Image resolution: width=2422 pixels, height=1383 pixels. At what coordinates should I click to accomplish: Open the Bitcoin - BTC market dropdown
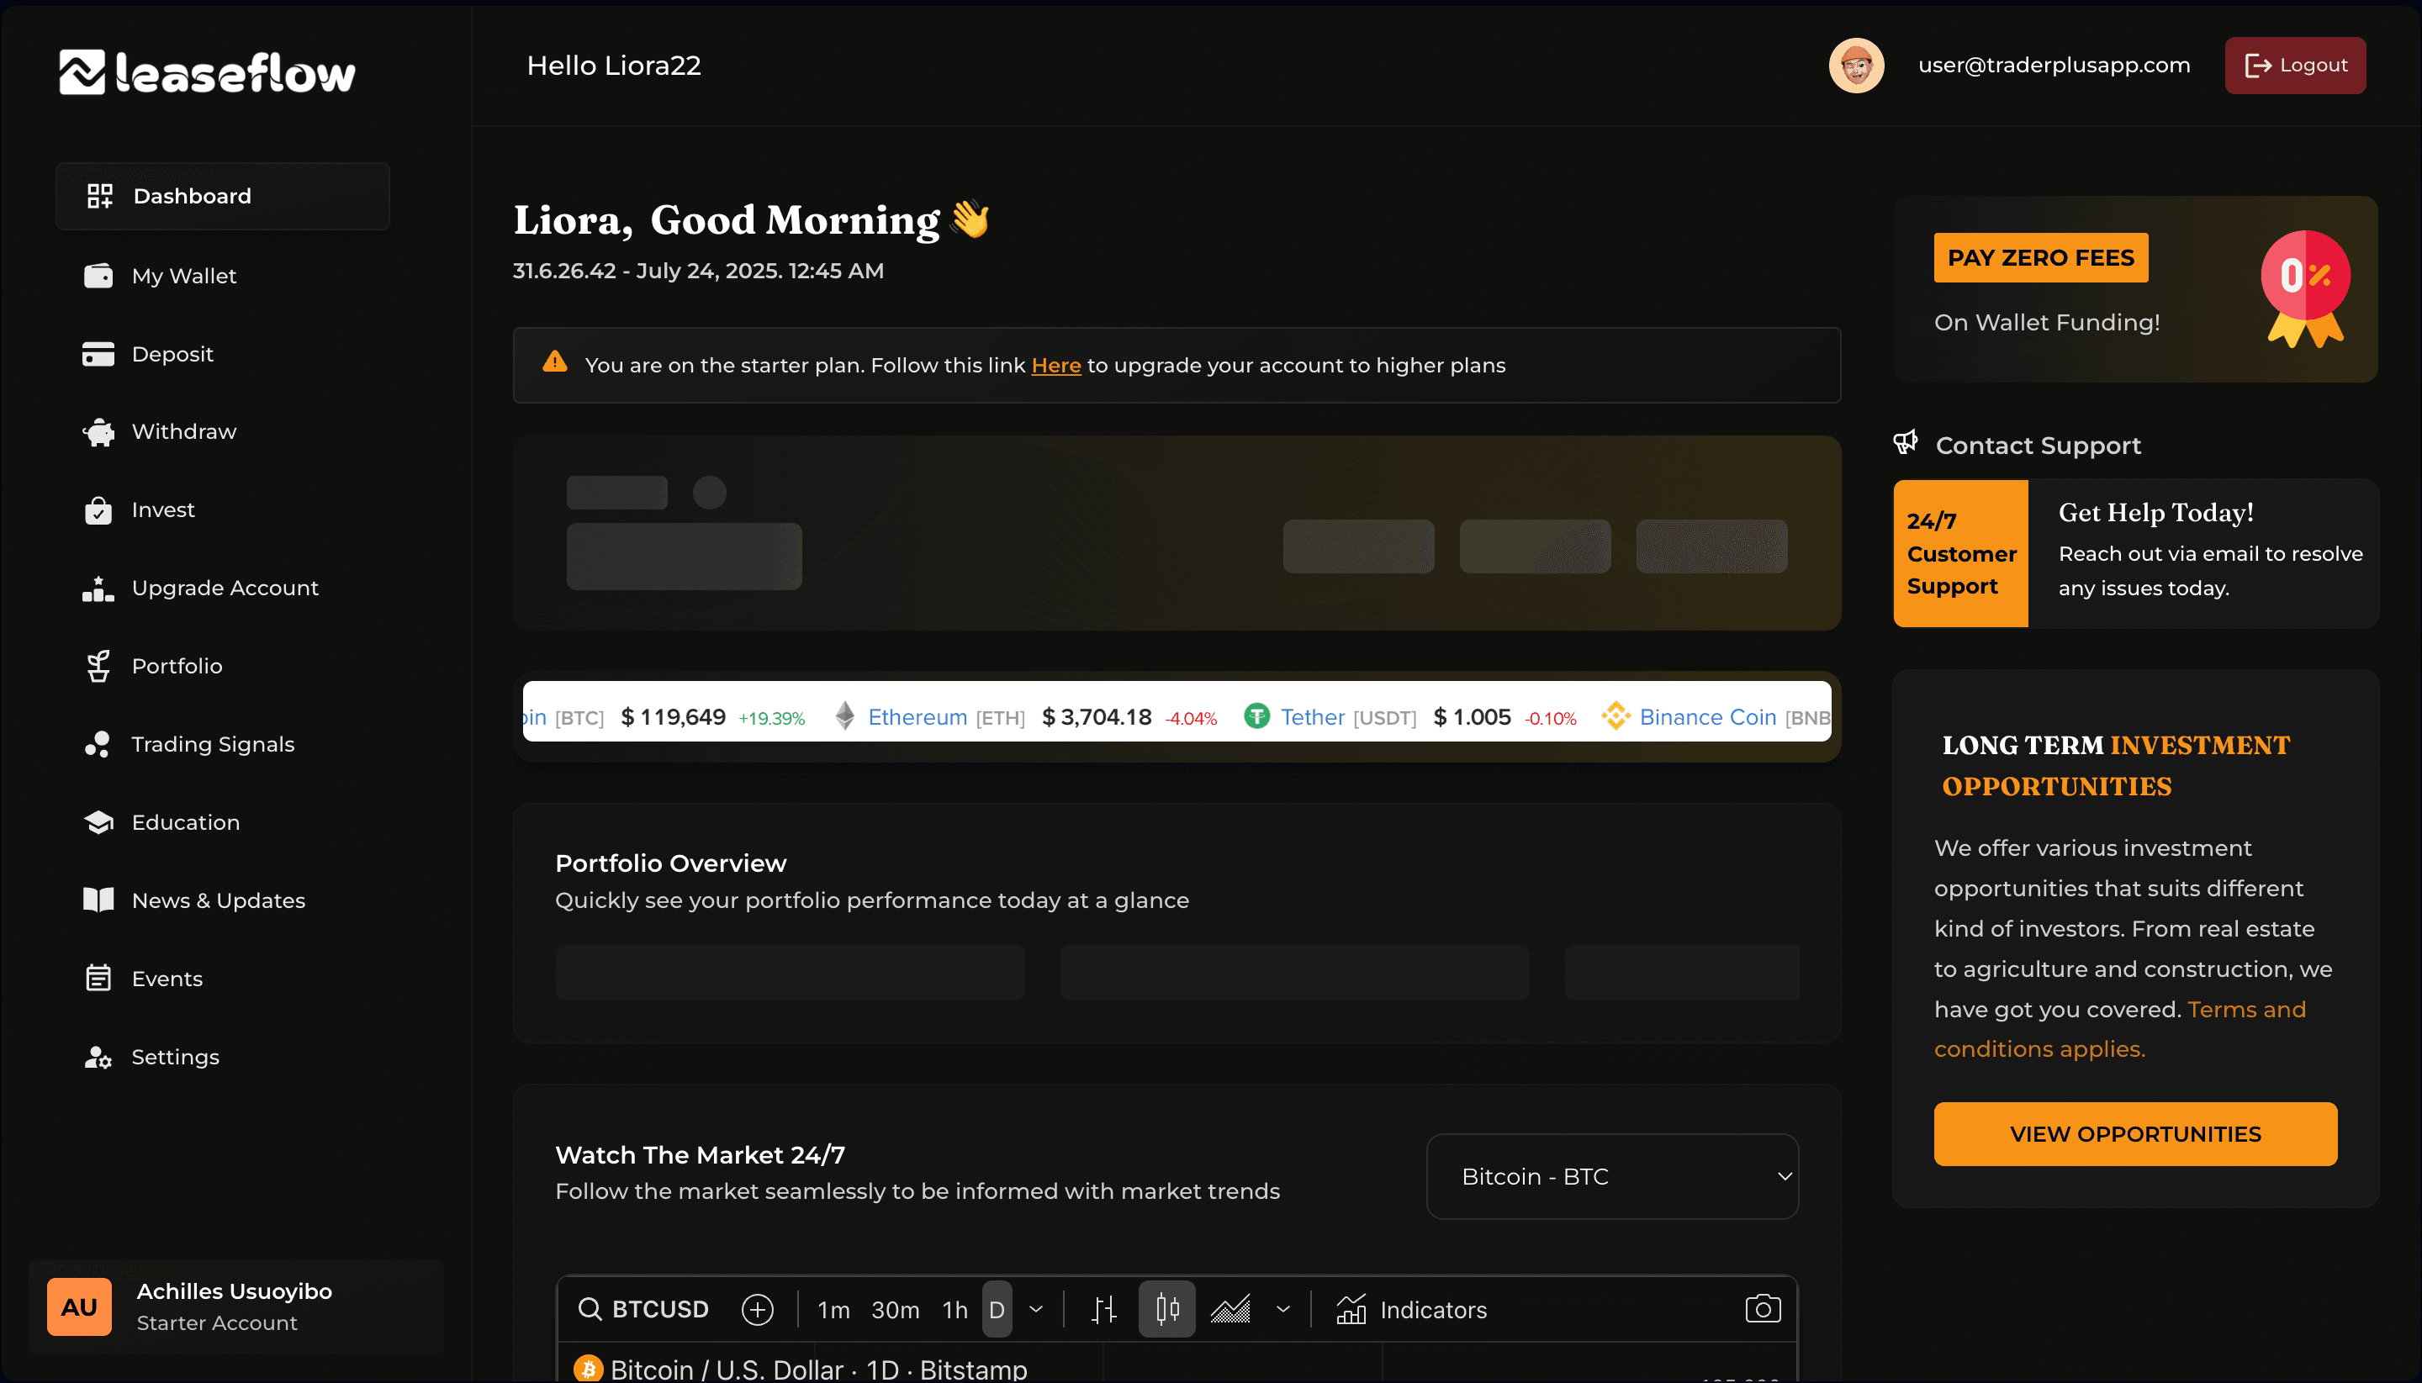pyautogui.click(x=1610, y=1176)
